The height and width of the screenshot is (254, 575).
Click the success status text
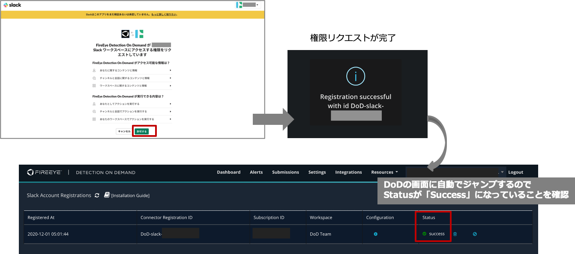[437, 234]
